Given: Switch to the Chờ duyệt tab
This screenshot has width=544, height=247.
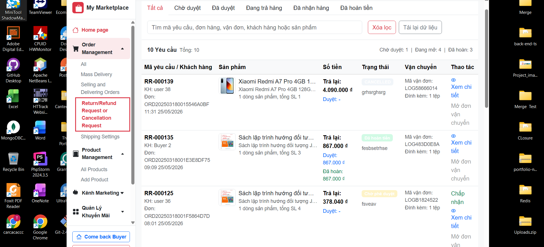Looking at the screenshot, I should point(187,8).
